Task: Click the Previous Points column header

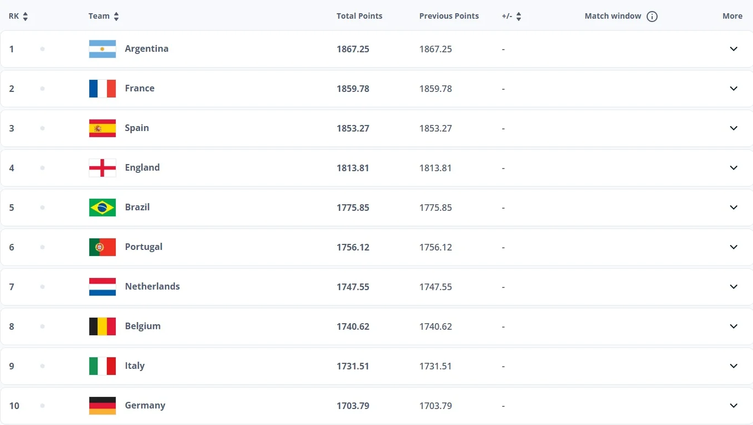Action: coord(449,16)
